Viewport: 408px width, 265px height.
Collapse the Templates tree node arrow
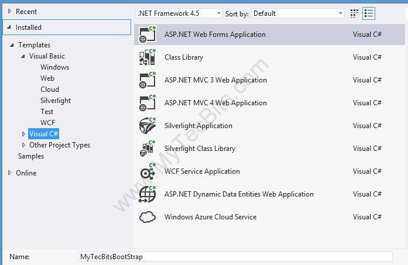[x=12, y=45]
